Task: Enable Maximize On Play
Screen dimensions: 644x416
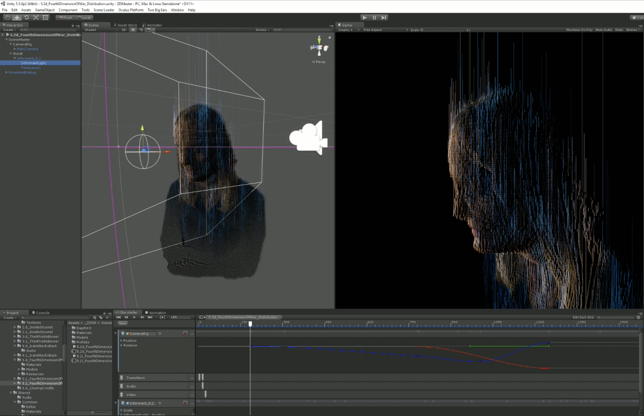Action: tap(579, 30)
